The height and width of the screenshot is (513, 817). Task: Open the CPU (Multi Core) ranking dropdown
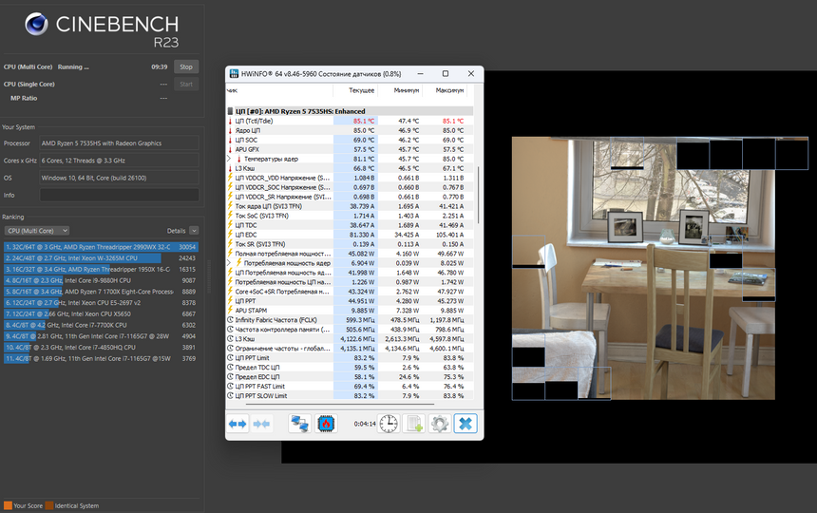36,231
